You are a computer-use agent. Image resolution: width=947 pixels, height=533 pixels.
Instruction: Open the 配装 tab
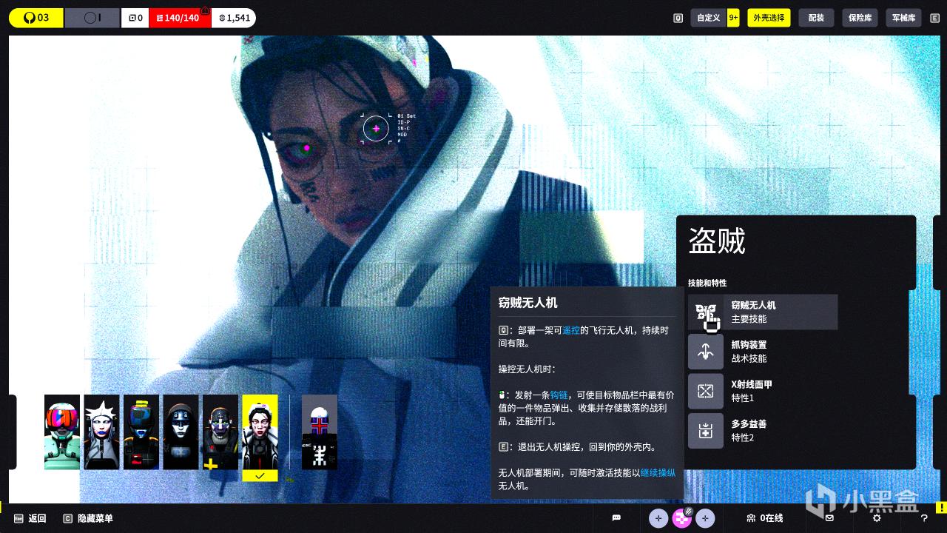(816, 18)
